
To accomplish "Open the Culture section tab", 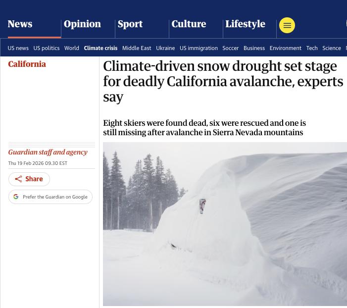I will tap(189, 24).
